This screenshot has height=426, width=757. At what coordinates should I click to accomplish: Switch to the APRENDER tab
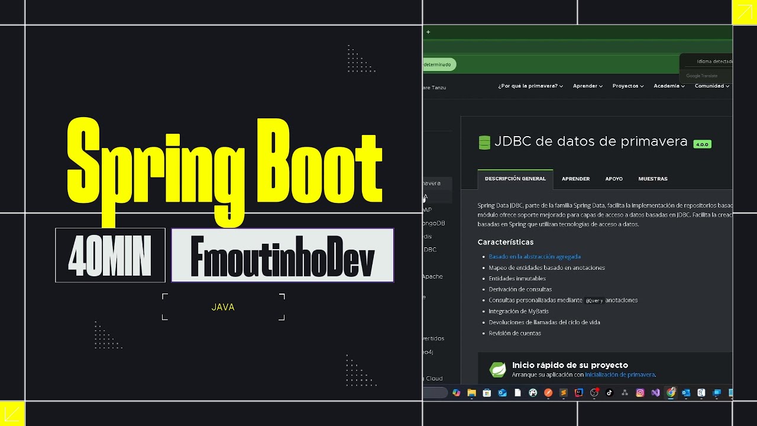point(575,179)
